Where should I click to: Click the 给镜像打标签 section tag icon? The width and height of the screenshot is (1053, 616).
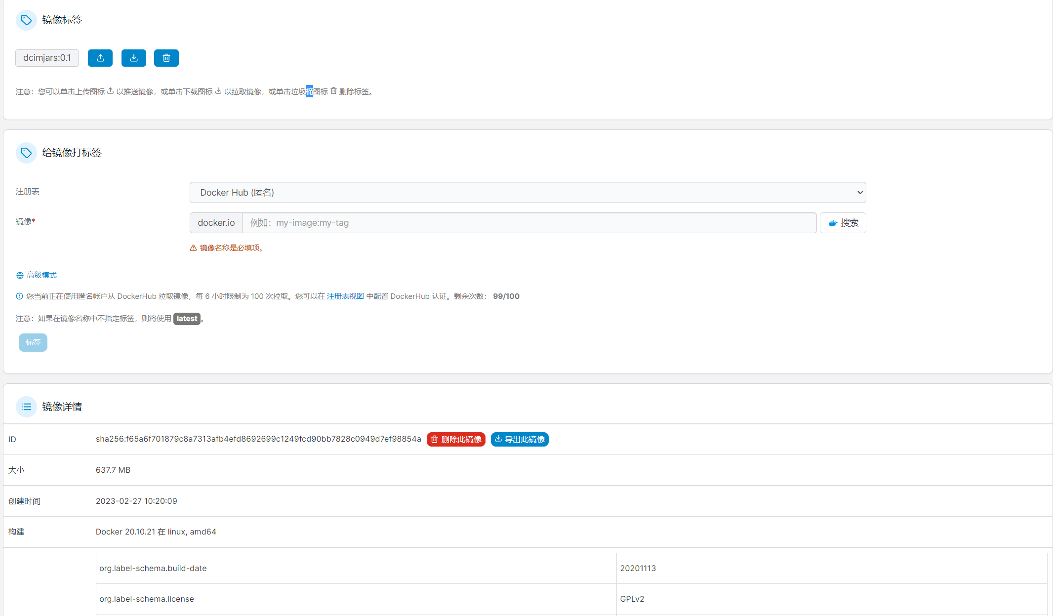pos(26,153)
